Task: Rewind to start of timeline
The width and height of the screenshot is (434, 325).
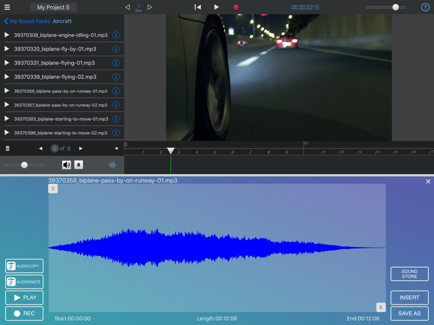Action: 198,7
